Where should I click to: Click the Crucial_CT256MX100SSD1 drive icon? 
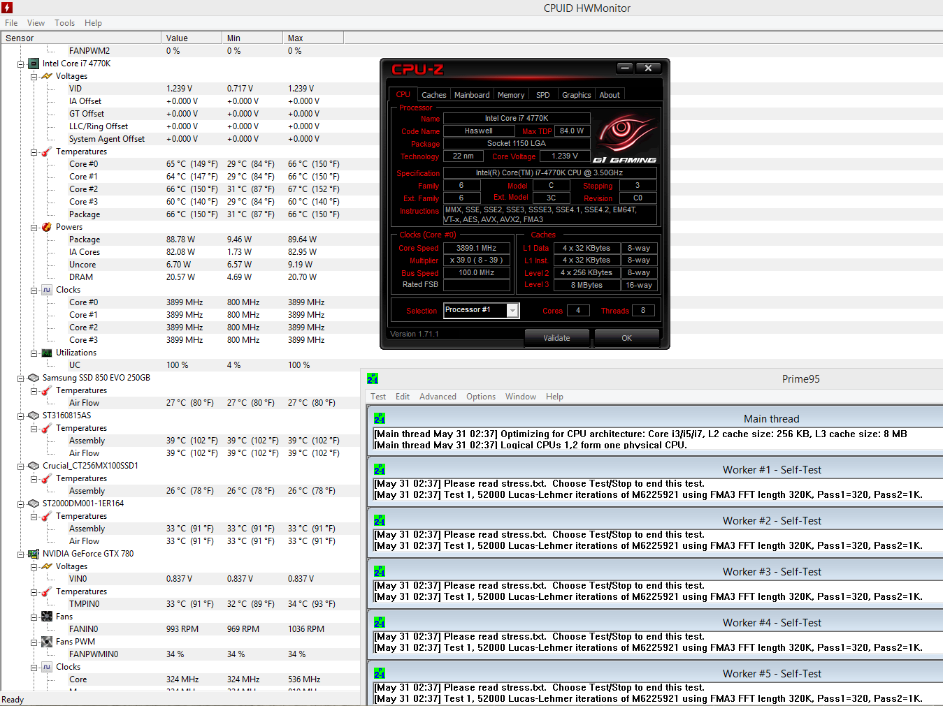[33, 466]
